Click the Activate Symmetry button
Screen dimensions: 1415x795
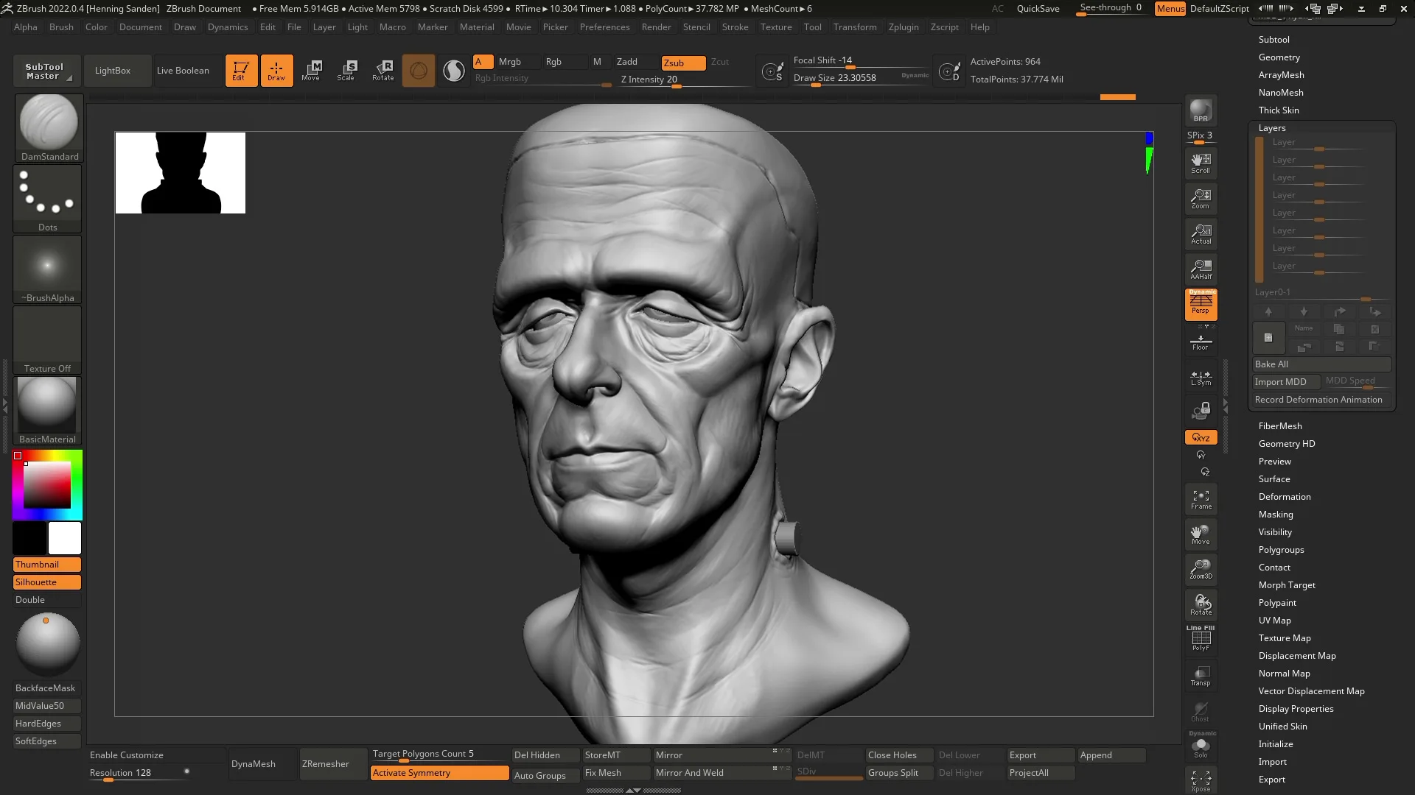click(x=439, y=771)
